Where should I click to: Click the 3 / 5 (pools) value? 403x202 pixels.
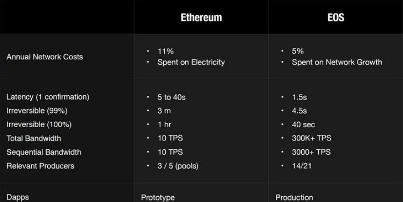point(178,166)
